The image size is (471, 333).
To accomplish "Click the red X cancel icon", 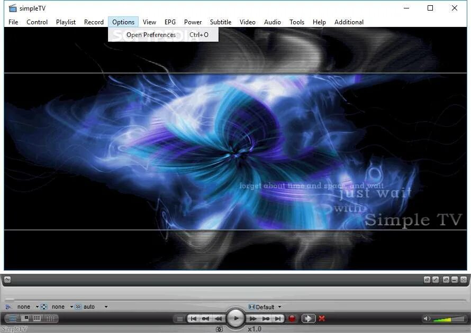I will [x=322, y=319].
